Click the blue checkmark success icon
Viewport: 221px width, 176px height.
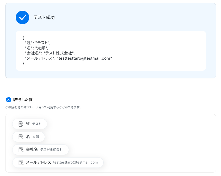tap(22, 17)
